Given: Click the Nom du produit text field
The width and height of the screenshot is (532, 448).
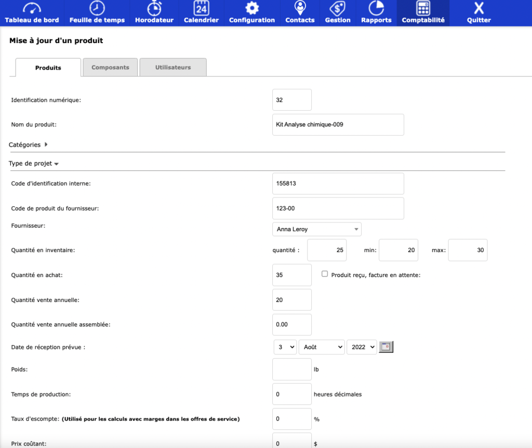Looking at the screenshot, I should click(x=338, y=125).
